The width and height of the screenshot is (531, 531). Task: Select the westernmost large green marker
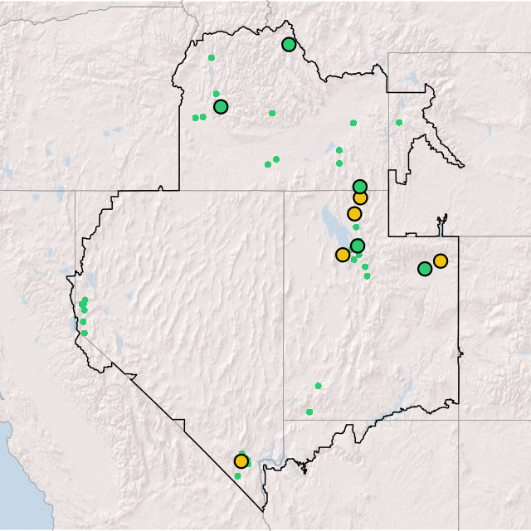click(x=221, y=106)
